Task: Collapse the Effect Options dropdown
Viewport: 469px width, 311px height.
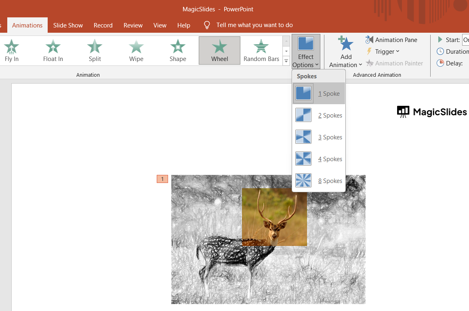Action: (x=306, y=51)
